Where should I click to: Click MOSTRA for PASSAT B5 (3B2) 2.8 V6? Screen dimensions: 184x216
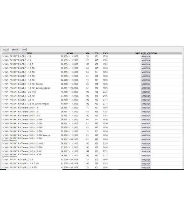pyautogui.click(x=146, y=100)
